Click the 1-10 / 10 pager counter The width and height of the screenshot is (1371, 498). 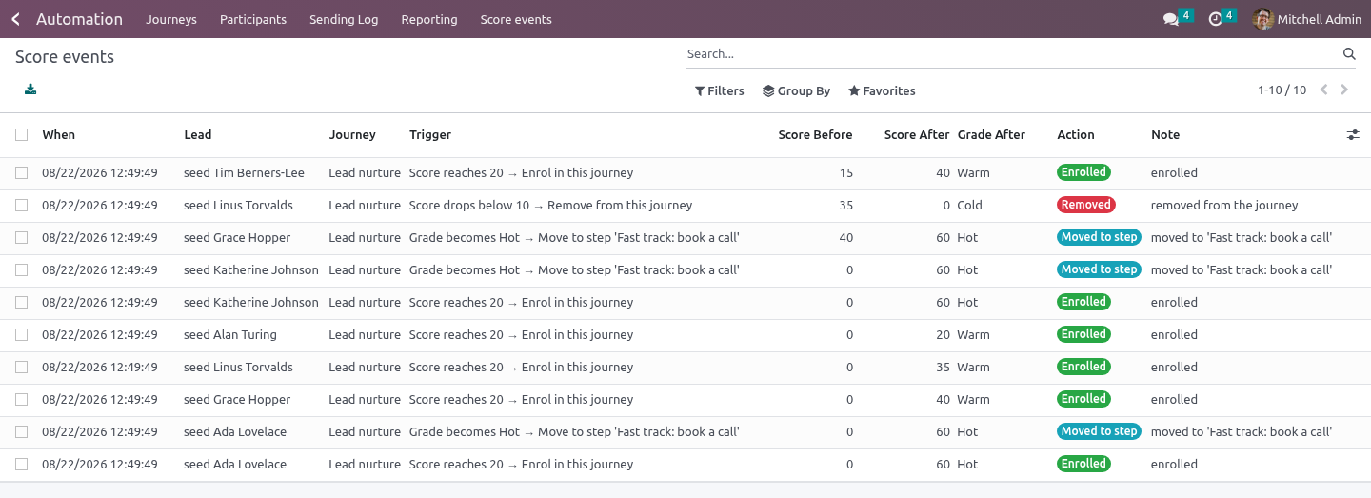coord(1282,90)
